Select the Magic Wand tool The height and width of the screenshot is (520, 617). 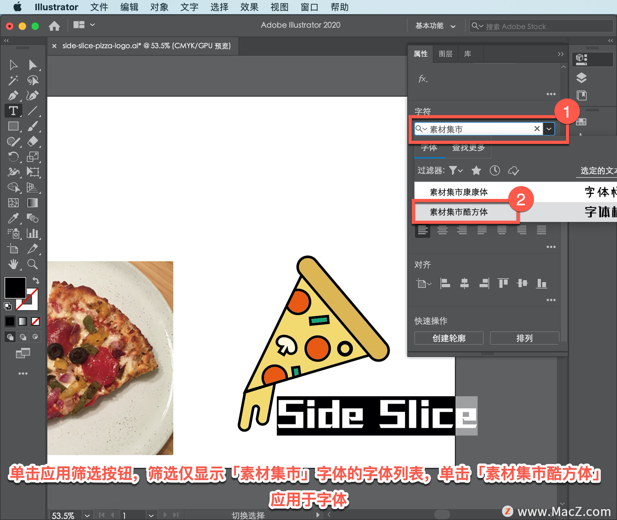(13, 80)
